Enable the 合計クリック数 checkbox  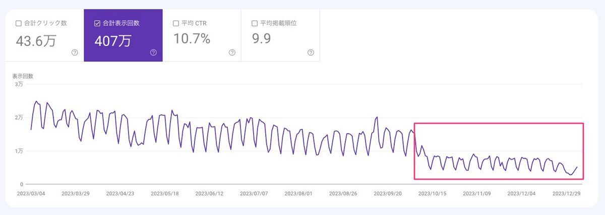(19, 23)
